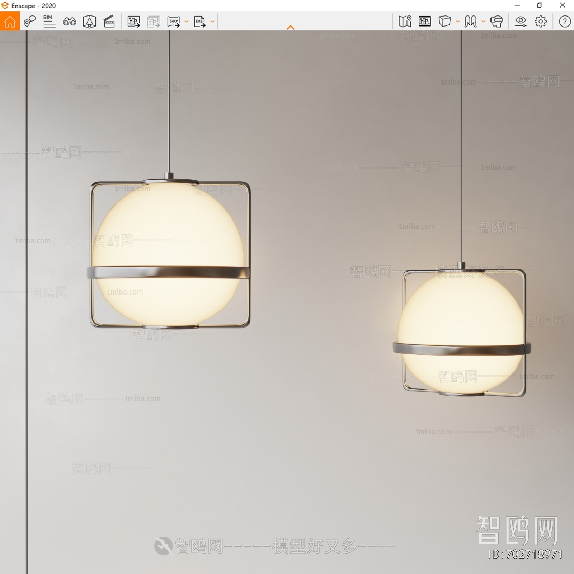Expand the 360° panorama export dropdown
Screen dimensions: 574x574
pos(187,22)
